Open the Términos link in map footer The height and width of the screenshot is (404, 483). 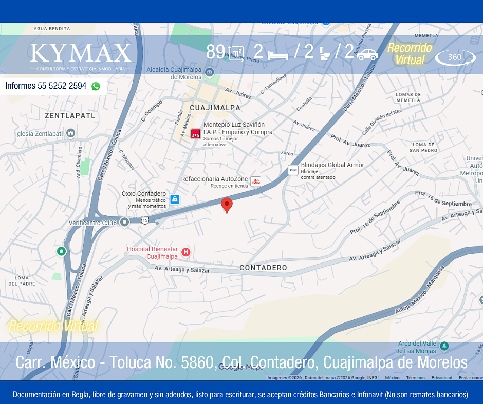[415, 377]
